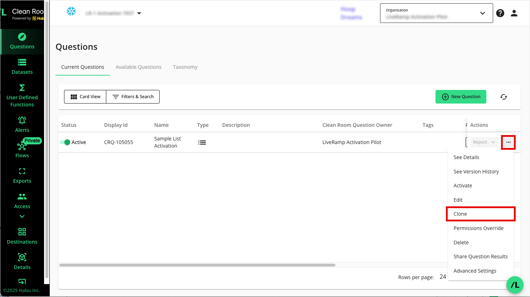Create a New Question
Viewport: 530px width, 297px height.
click(461, 97)
